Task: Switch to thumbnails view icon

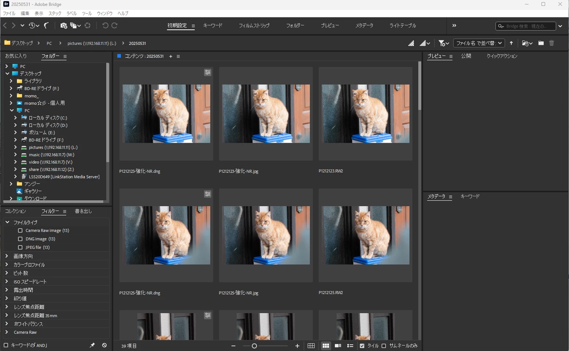Action: pyautogui.click(x=326, y=346)
